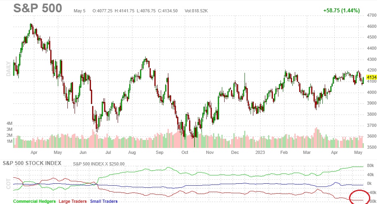Click the 3M volume scale label
Image resolution: width=377 pixels, height=204 pixels.
point(10,130)
